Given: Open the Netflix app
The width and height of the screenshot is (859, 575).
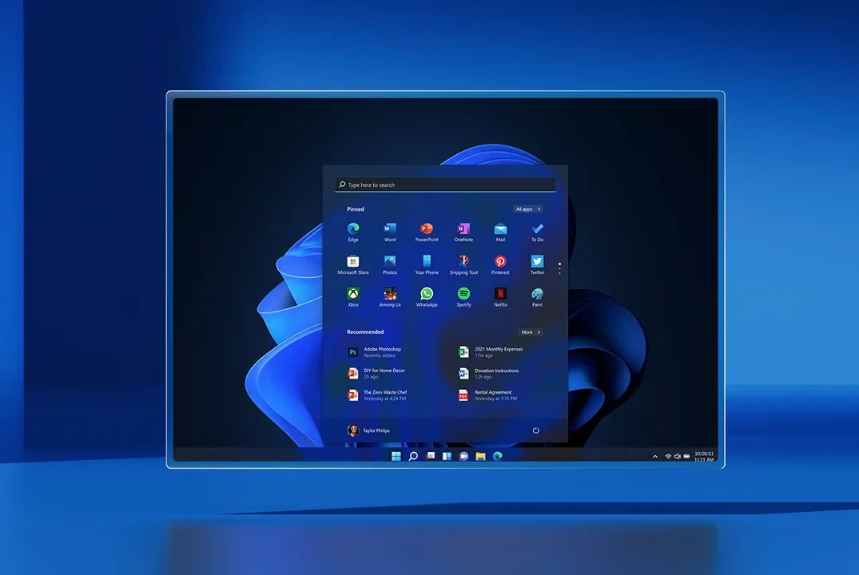Looking at the screenshot, I should coord(500,297).
